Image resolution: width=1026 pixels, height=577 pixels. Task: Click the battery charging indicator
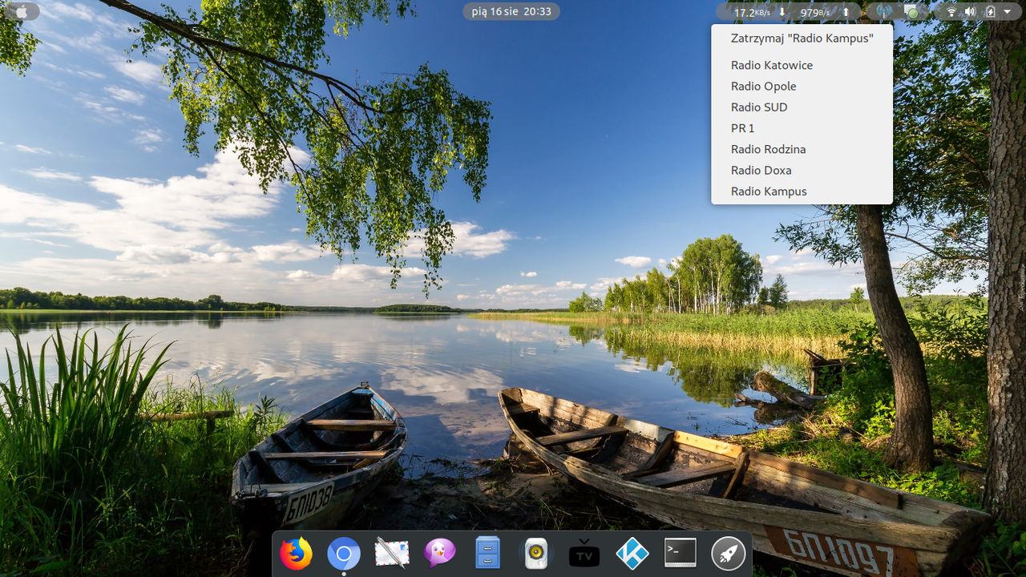pyautogui.click(x=990, y=12)
